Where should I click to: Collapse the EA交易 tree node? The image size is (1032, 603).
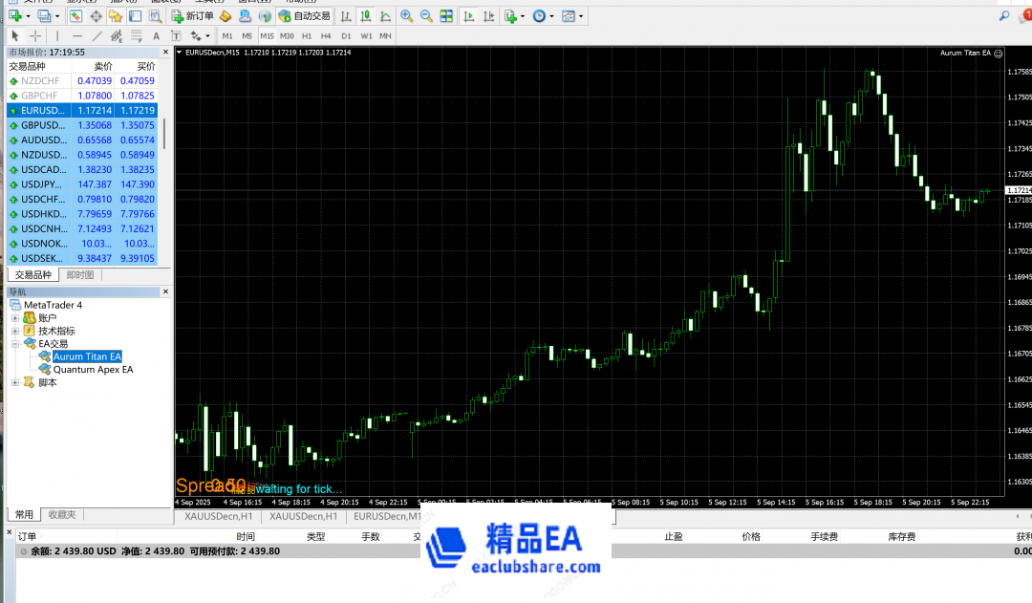[15, 343]
